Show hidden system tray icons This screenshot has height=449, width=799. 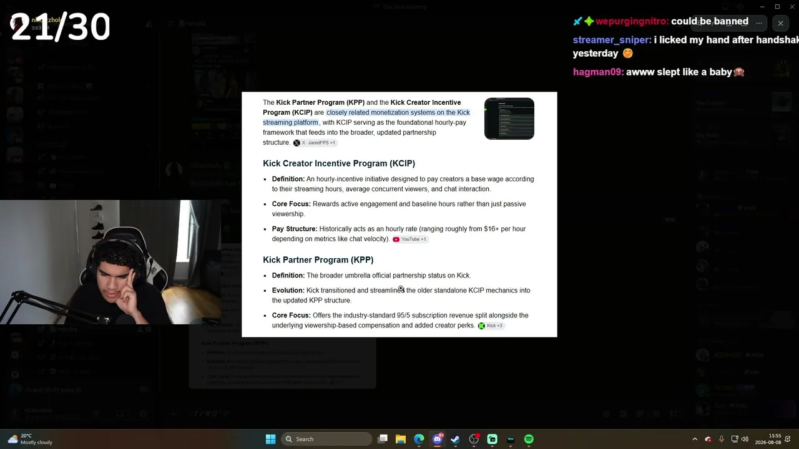click(695, 439)
